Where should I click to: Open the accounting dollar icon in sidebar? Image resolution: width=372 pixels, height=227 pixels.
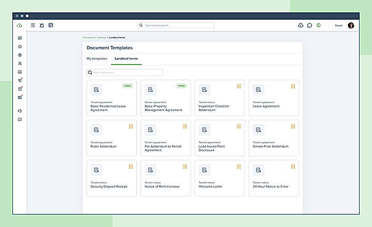[20, 55]
